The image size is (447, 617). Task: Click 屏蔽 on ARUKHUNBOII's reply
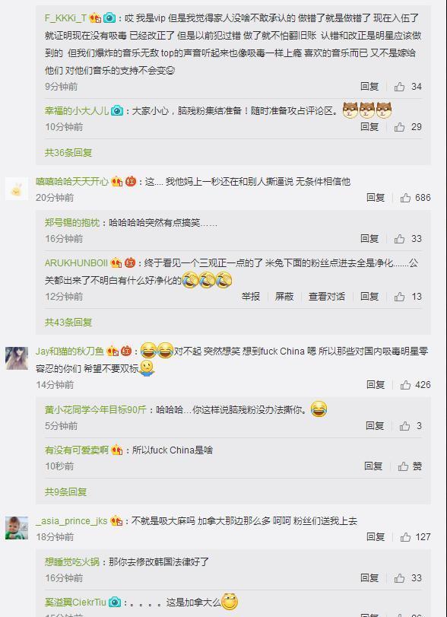tap(284, 296)
